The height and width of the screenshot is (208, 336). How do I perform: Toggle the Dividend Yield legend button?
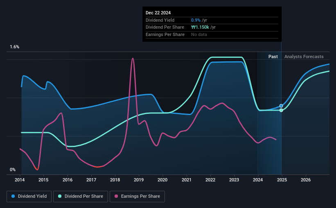point(29,196)
